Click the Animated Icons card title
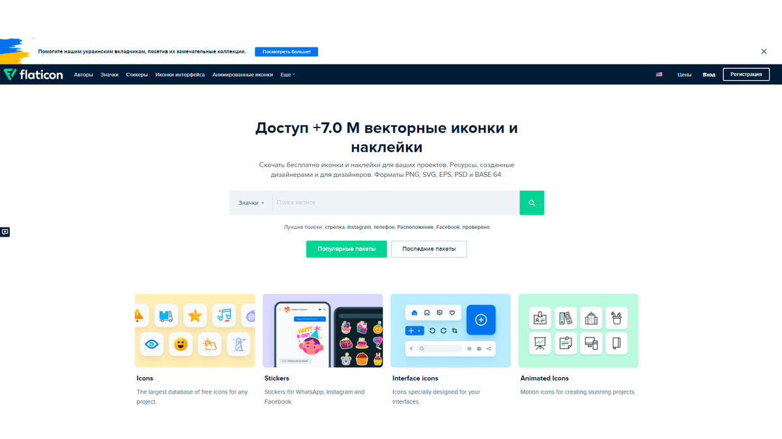782x439 pixels. click(x=544, y=378)
